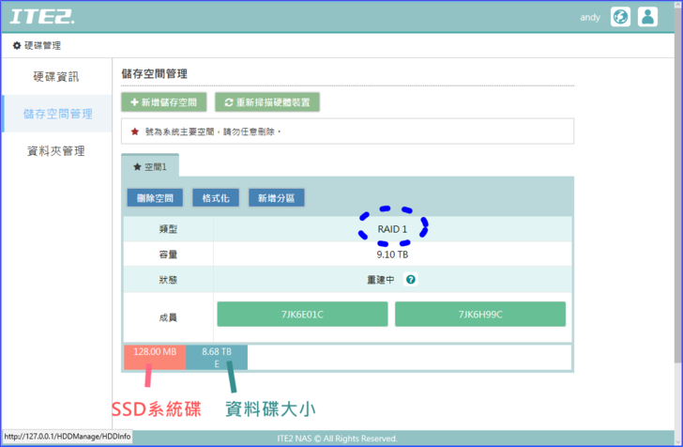The image size is (683, 447).
Task: Click the orange 128.00 MB partition block
Action: coord(155,357)
